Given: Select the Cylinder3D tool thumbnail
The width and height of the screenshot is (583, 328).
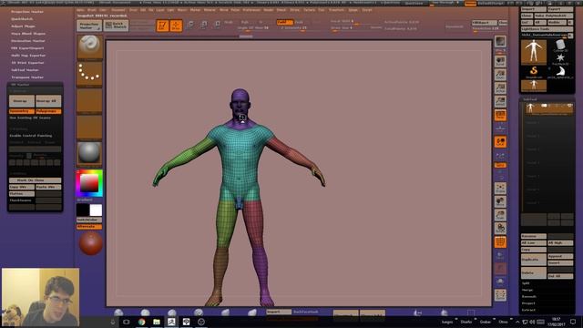Looking at the screenshot, I should click(560, 46).
